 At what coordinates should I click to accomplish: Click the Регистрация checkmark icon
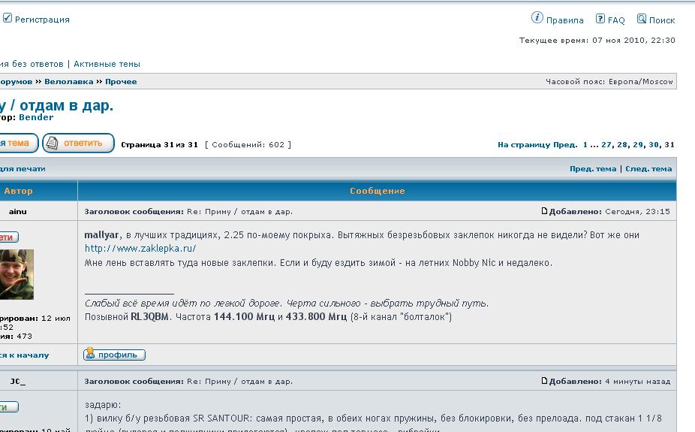click(8, 19)
